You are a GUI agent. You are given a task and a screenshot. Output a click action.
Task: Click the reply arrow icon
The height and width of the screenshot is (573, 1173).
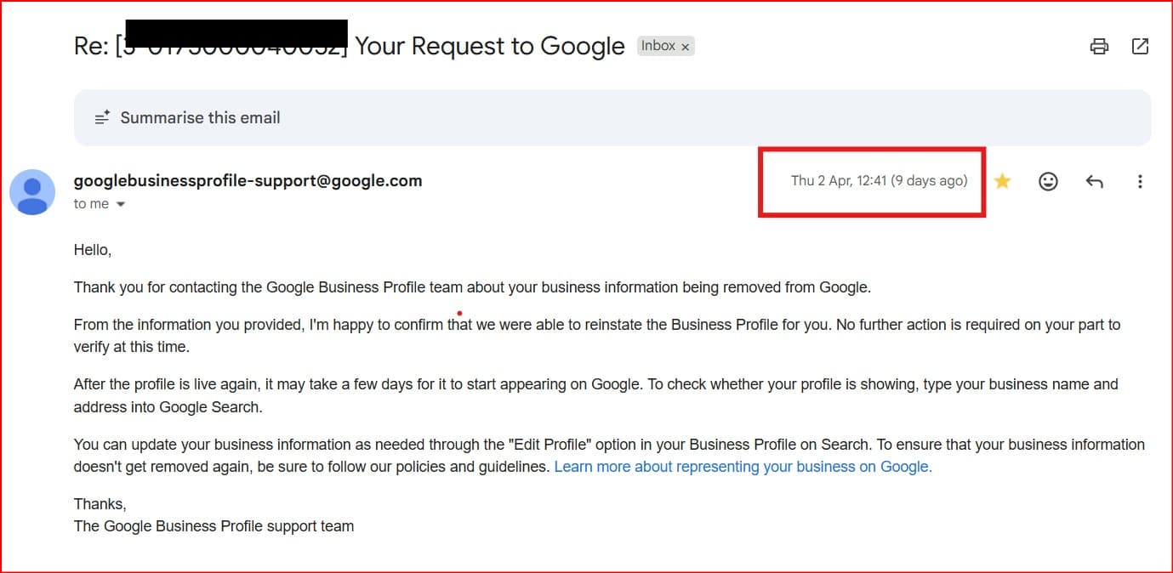pos(1094,181)
